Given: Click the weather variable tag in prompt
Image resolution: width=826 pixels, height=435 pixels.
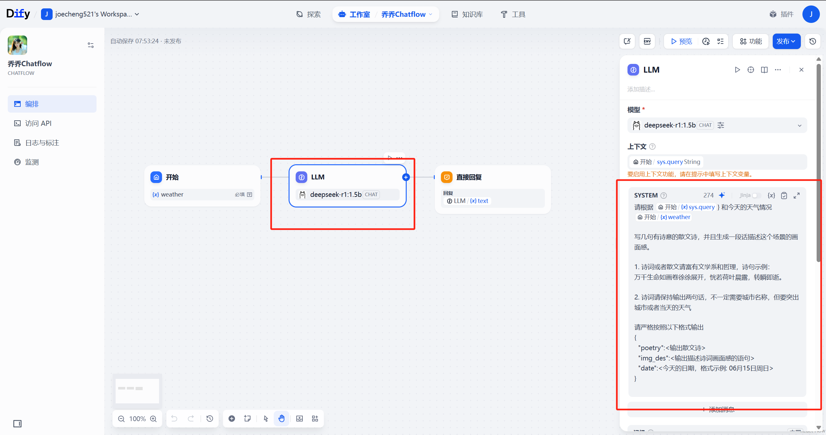Looking at the screenshot, I should pos(664,217).
